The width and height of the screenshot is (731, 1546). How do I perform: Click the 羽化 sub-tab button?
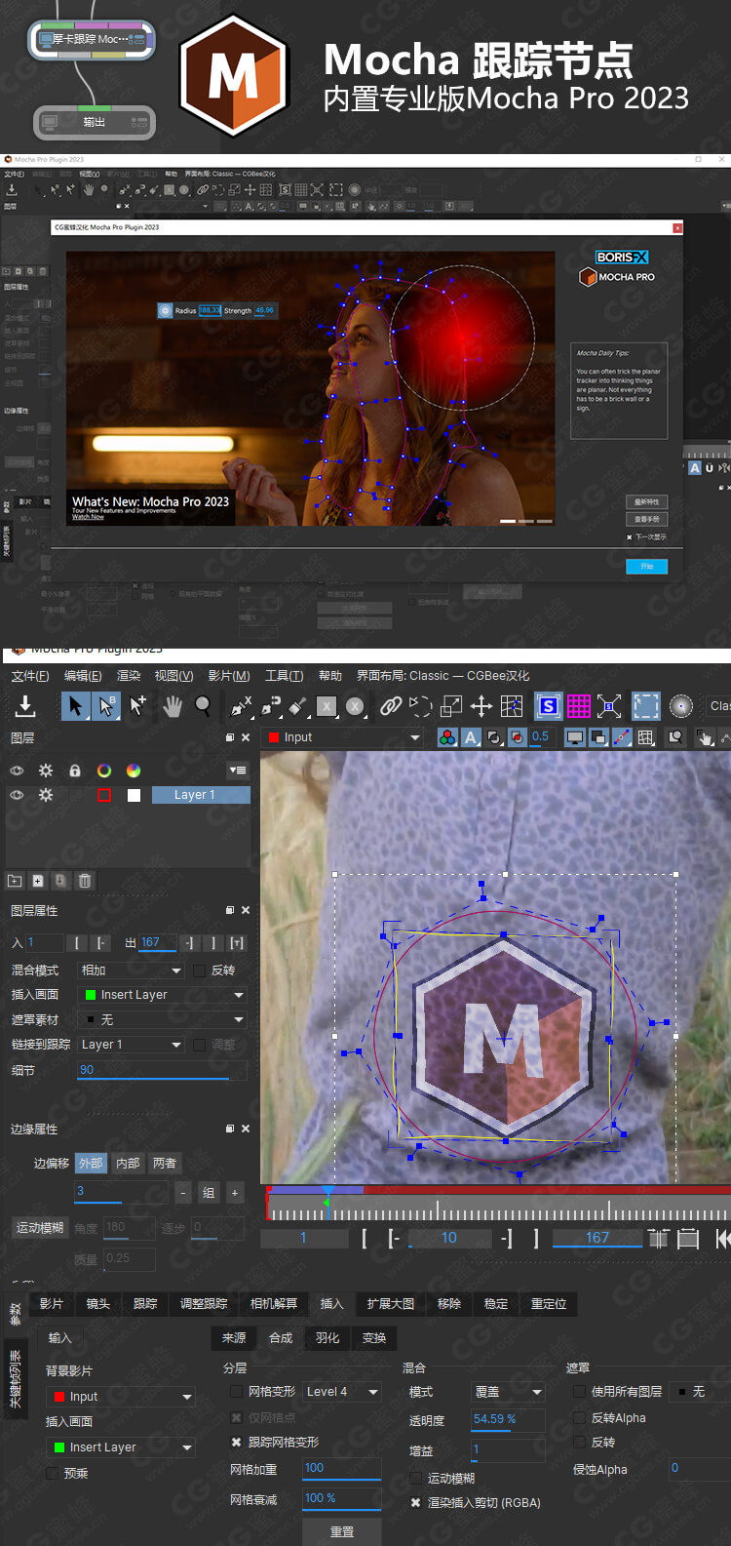pyautogui.click(x=327, y=1338)
